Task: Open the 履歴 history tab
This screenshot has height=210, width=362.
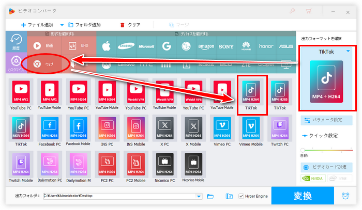Action: click(16, 42)
